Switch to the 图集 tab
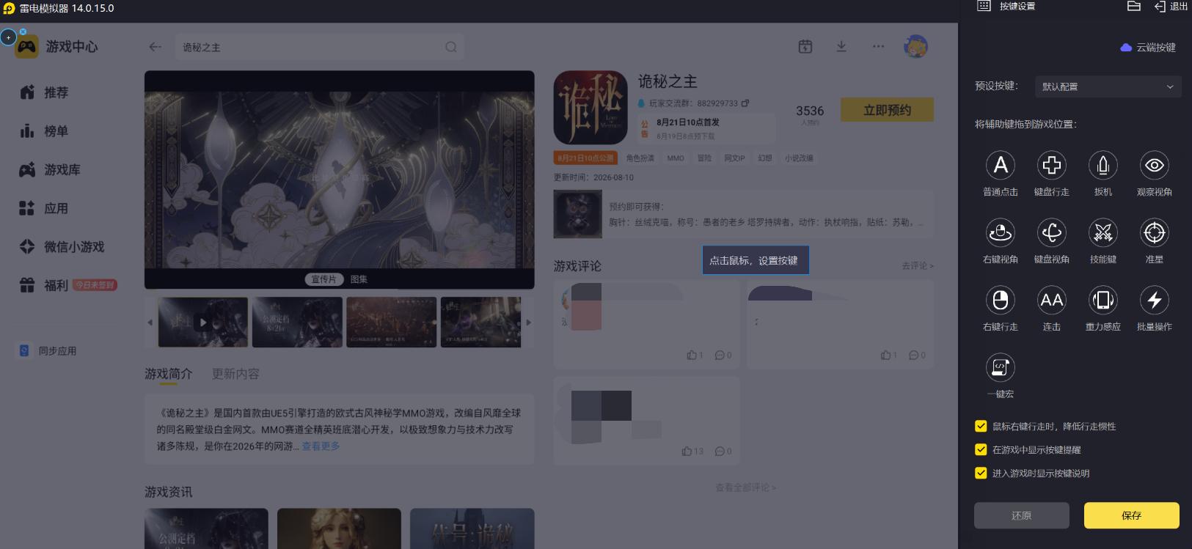 pos(359,279)
